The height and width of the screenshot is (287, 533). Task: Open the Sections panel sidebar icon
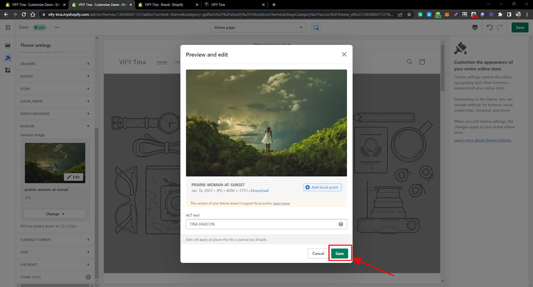[8, 46]
